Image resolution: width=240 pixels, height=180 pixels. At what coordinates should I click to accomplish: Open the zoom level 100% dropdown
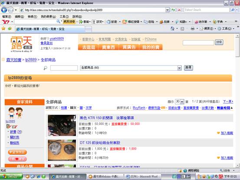(x=234, y=170)
